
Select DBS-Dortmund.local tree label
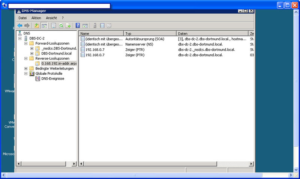pos(57,53)
